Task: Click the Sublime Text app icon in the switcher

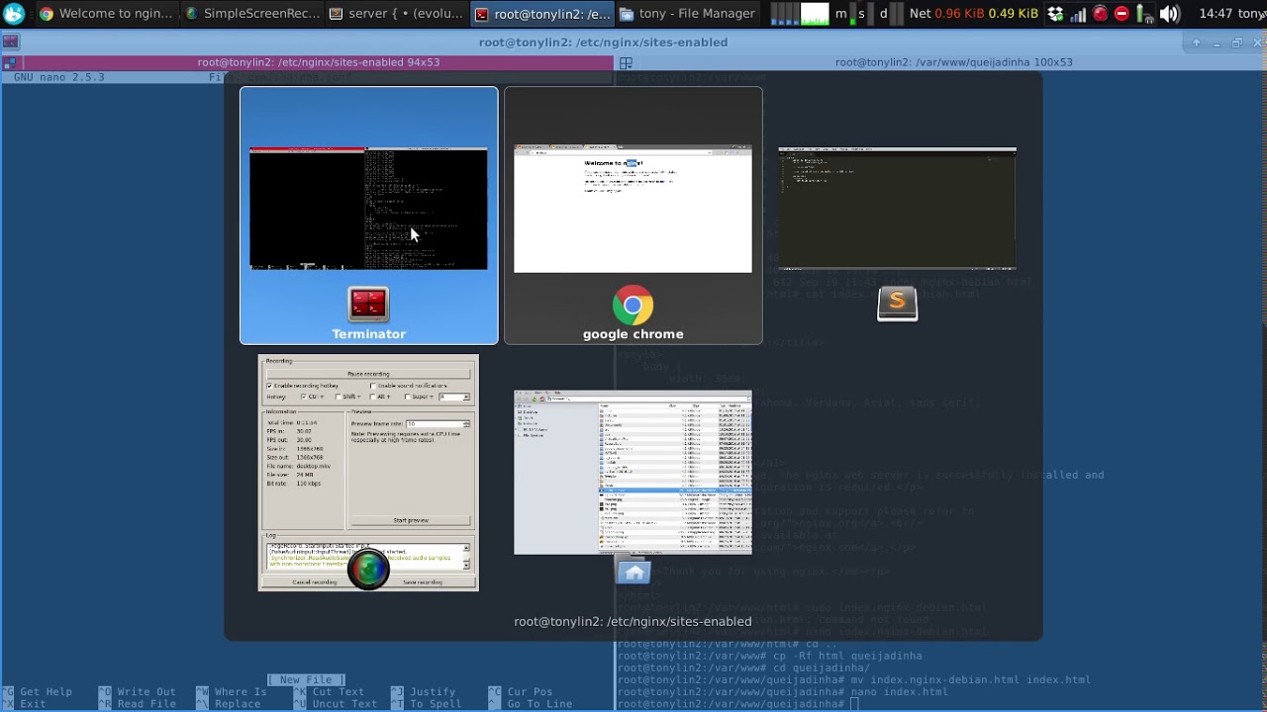Action: (x=898, y=305)
